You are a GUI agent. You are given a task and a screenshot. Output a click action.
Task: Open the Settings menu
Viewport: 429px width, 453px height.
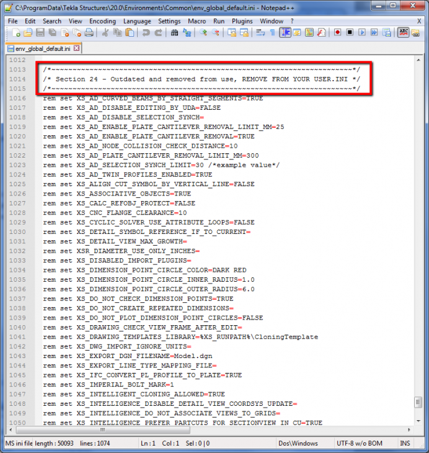click(169, 21)
